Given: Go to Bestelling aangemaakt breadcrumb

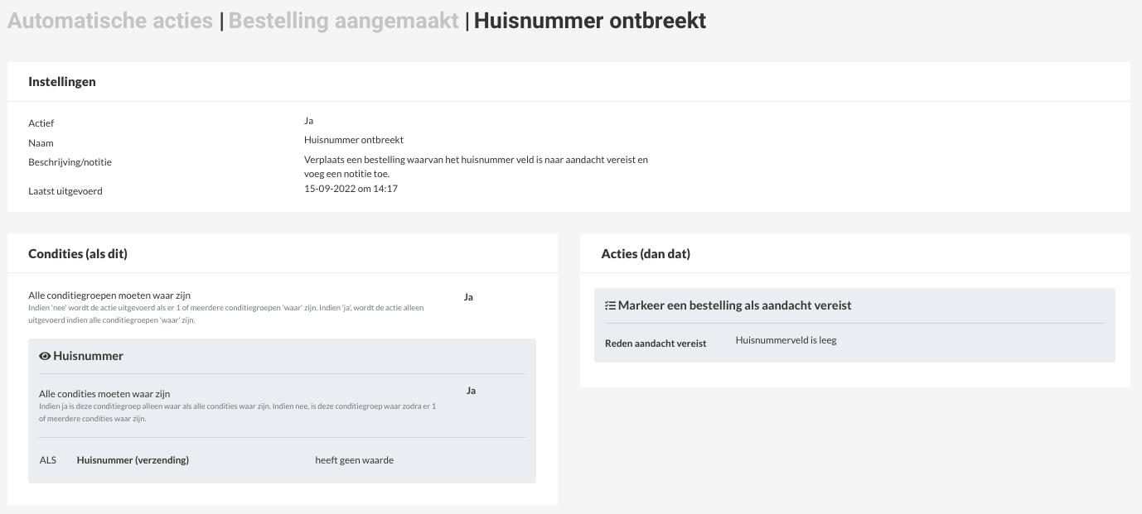Looking at the screenshot, I should coord(343,21).
